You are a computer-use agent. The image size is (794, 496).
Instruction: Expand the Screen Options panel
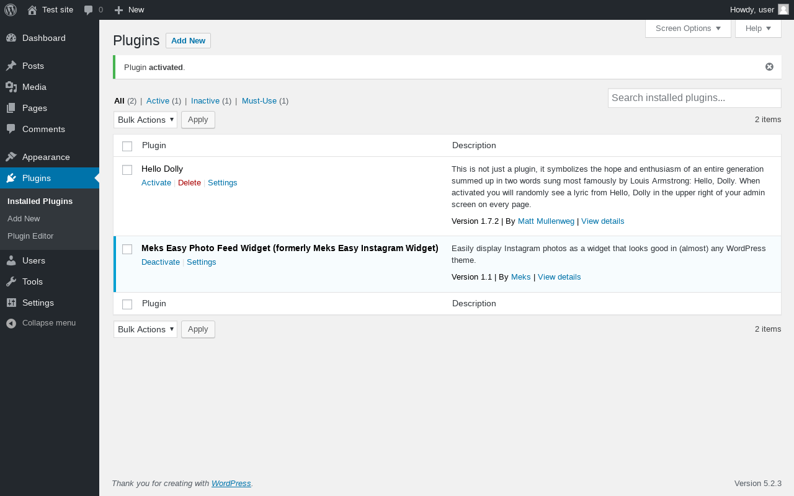click(688, 29)
